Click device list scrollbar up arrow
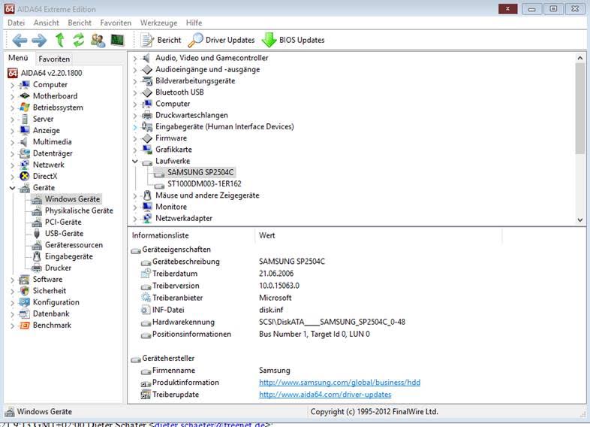590x427 pixels. tap(579, 58)
